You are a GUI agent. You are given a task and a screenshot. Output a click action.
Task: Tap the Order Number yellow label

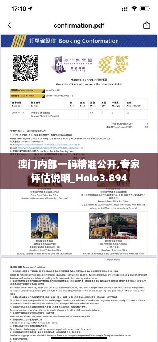(28, 90)
